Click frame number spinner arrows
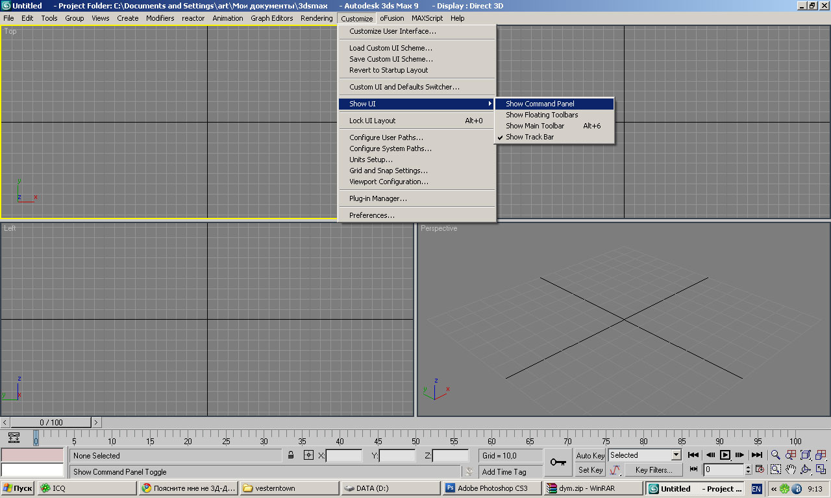 [748, 469]
